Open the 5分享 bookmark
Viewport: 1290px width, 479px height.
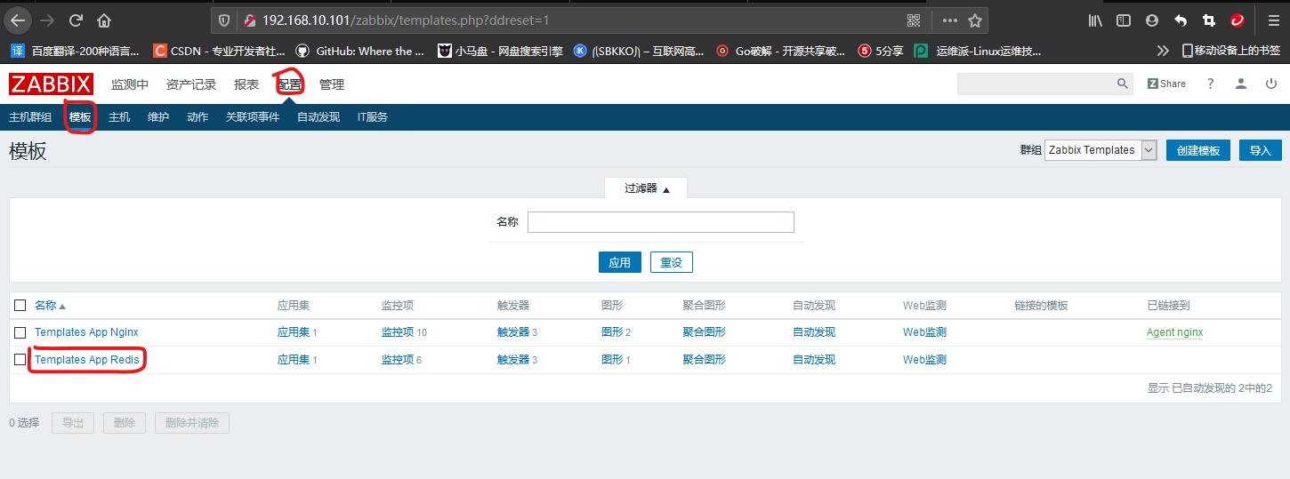pos(881,51)
